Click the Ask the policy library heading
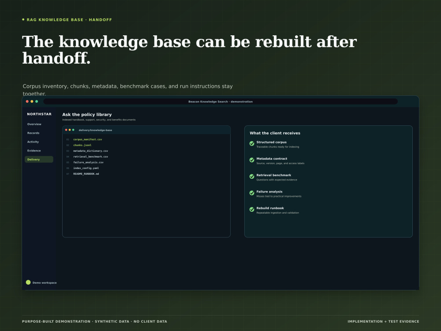The height and width of the screenshot is (331, 441). click(87, 115)
